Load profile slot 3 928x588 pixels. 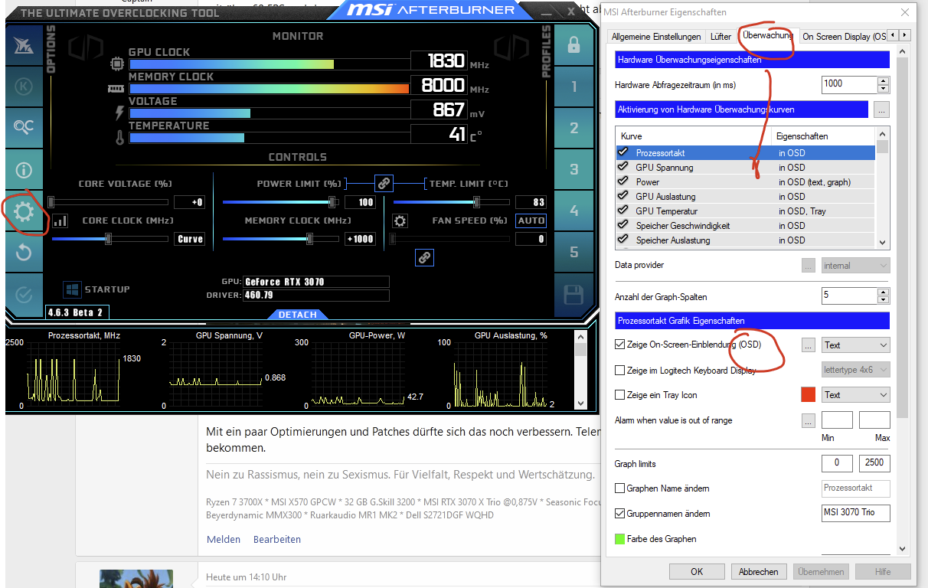pos(573,169)
